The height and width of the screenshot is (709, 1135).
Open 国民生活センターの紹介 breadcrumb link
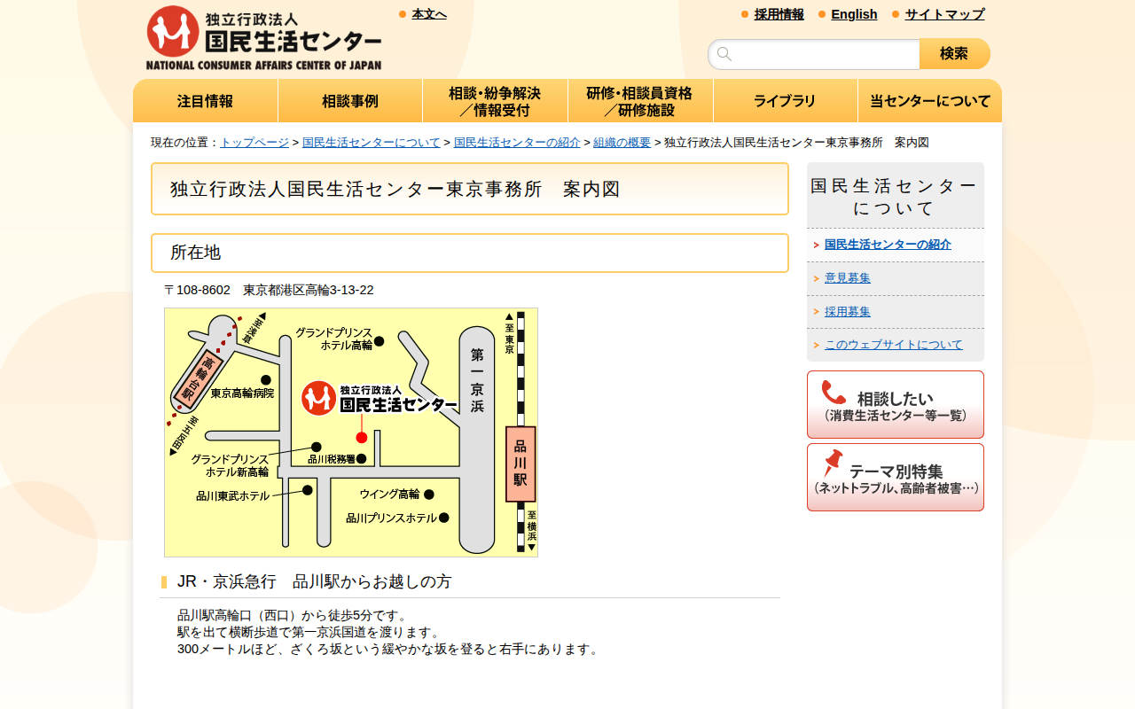pos(517,143)
